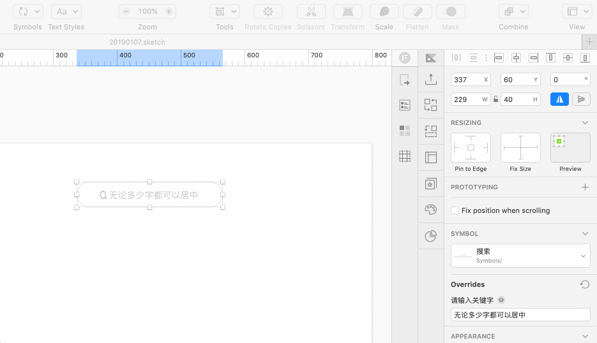Click the flip vertical button

pyautogui.click(x=580, y=99)
